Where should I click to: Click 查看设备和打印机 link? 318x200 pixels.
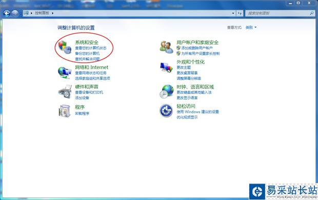tap(89, 92)
